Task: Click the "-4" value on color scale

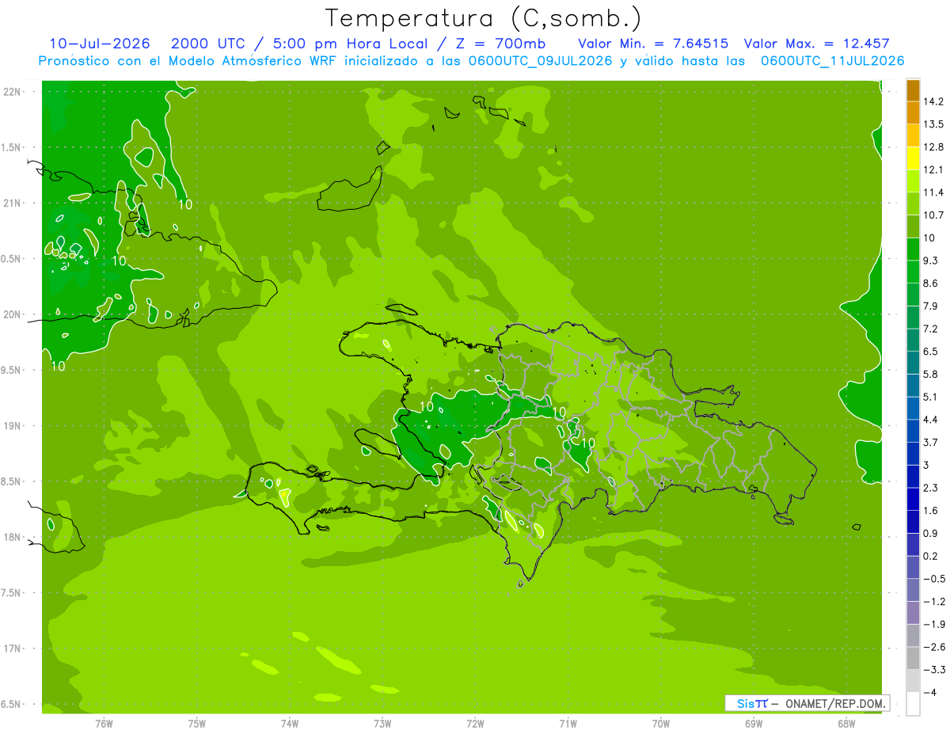Action: pos(930,692)
